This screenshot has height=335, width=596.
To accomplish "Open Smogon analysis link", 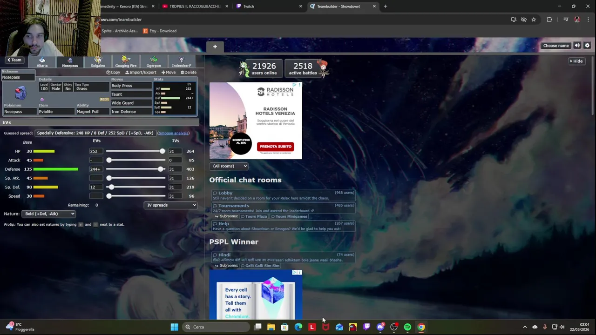I will point(173,133).
